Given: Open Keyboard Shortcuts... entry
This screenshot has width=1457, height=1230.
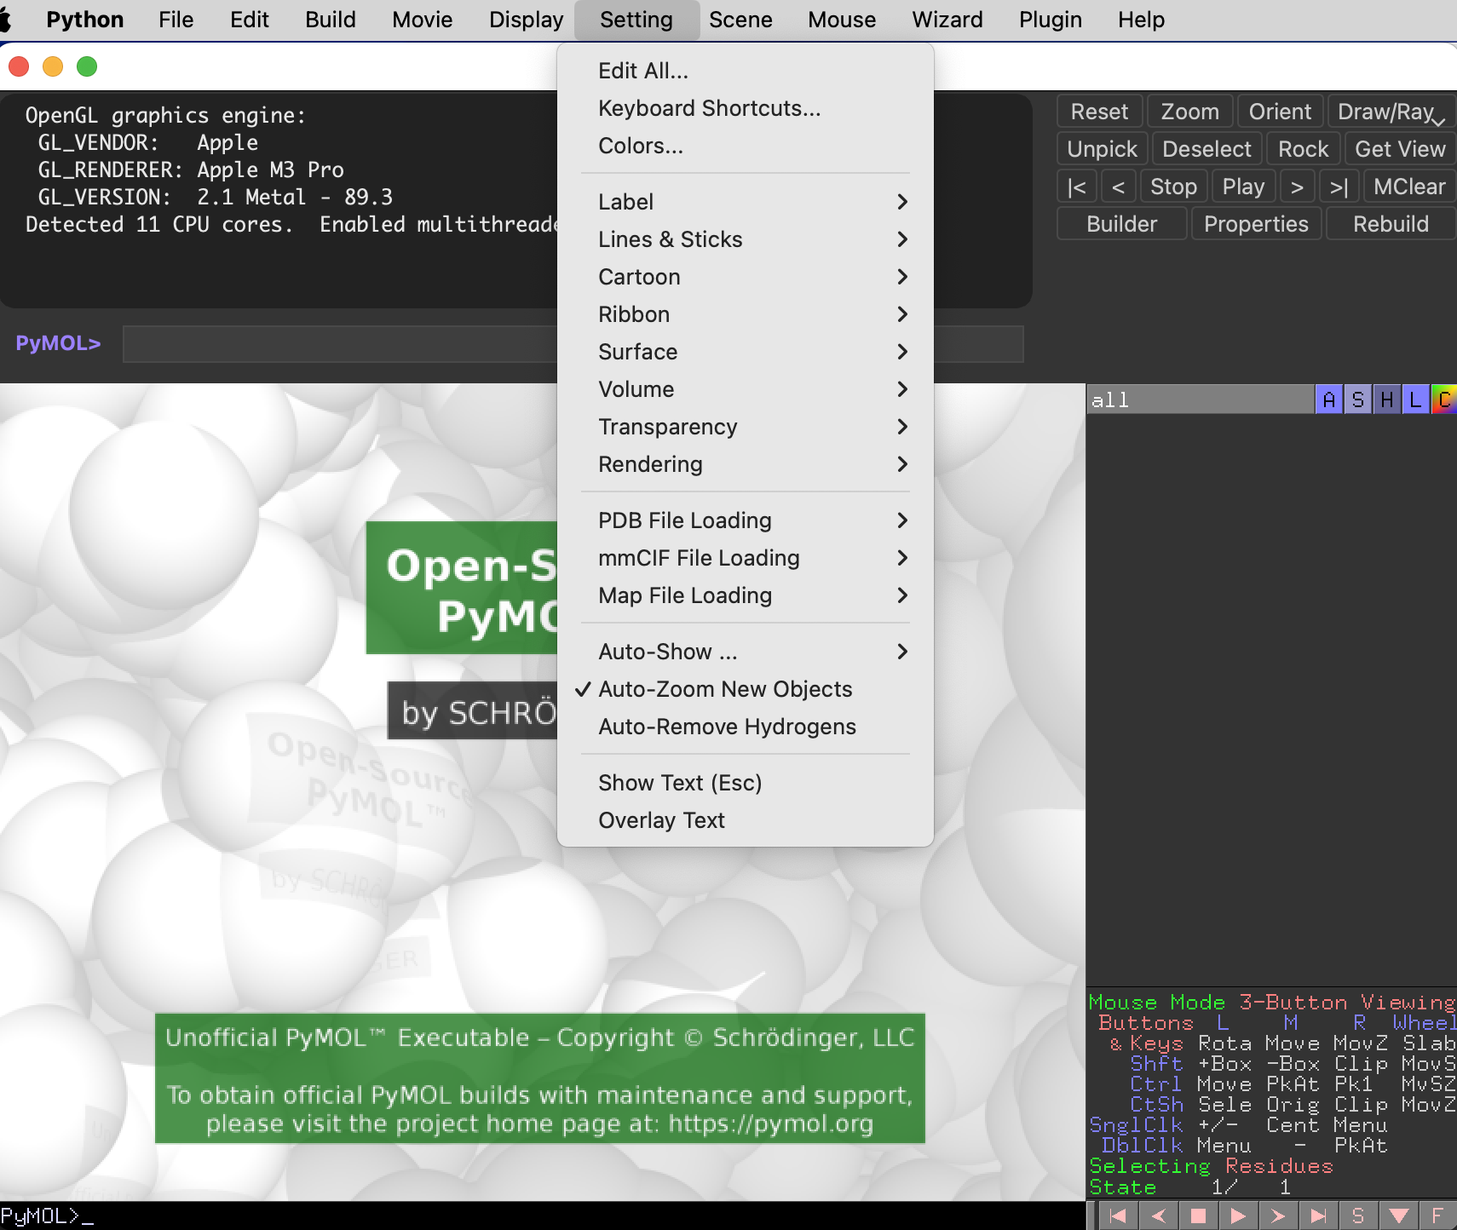Looking at the screenshot, I should click(746, 108).
